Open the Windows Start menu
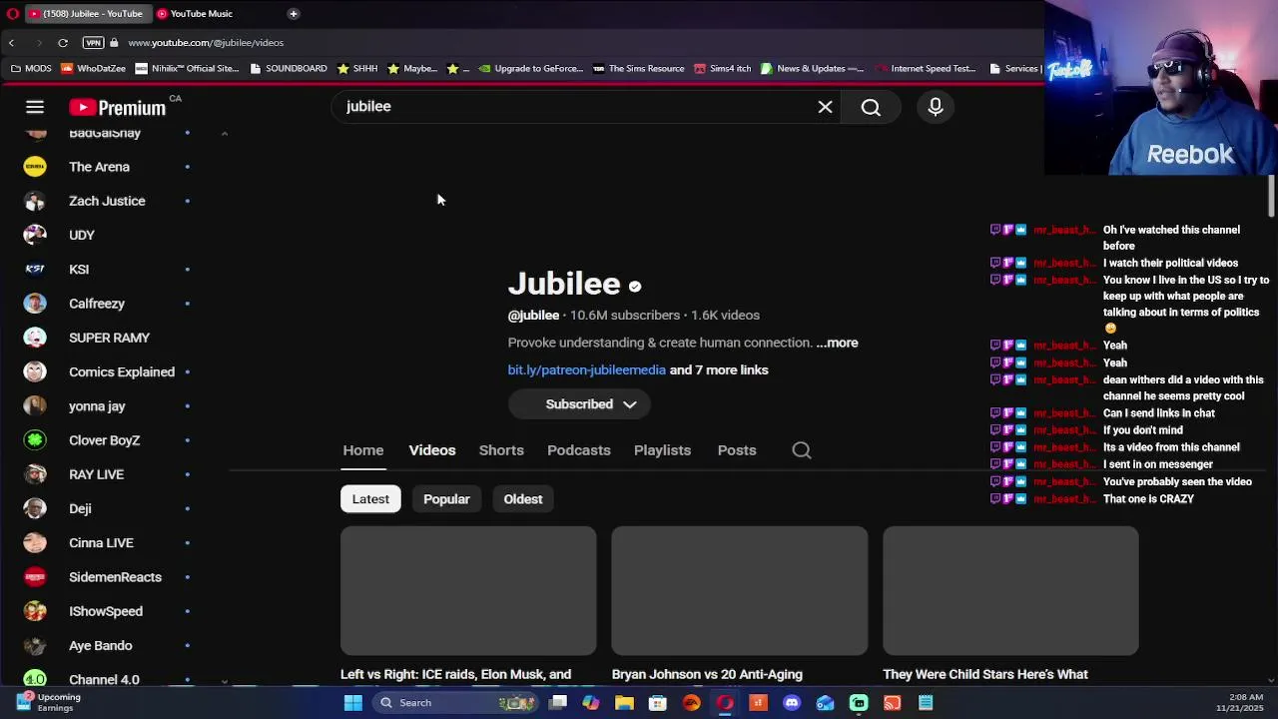This screenshot has width=1278, height=719. (352, 703)
